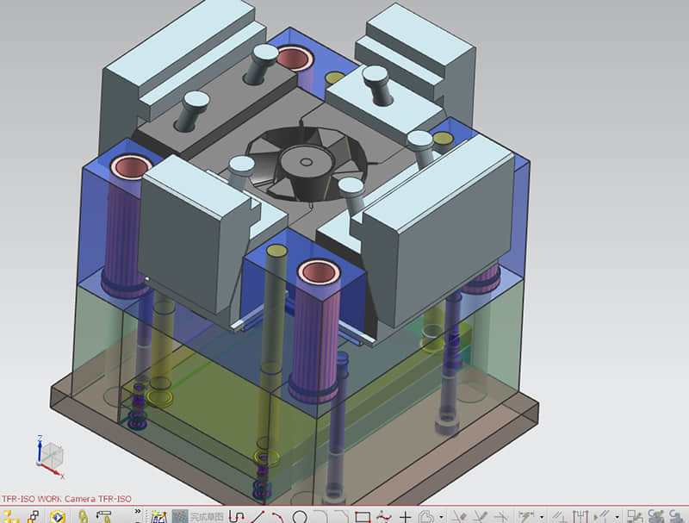Select the Chamfer sketch tool
This screenshot has width=689, height=523.
click(341, 516)
